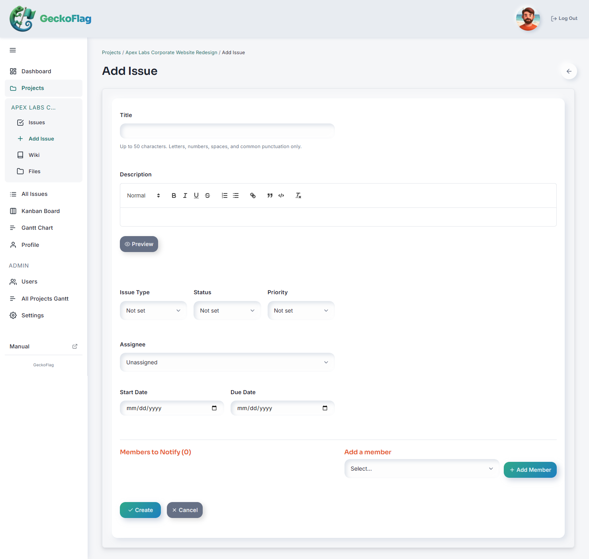Click into the description text area
Screen dimensions: 589x559
click(338, 217)
